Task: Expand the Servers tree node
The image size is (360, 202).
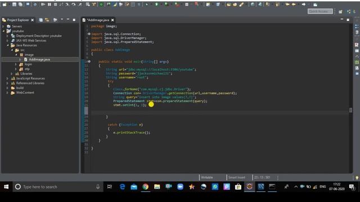Action: coord(3,26)
